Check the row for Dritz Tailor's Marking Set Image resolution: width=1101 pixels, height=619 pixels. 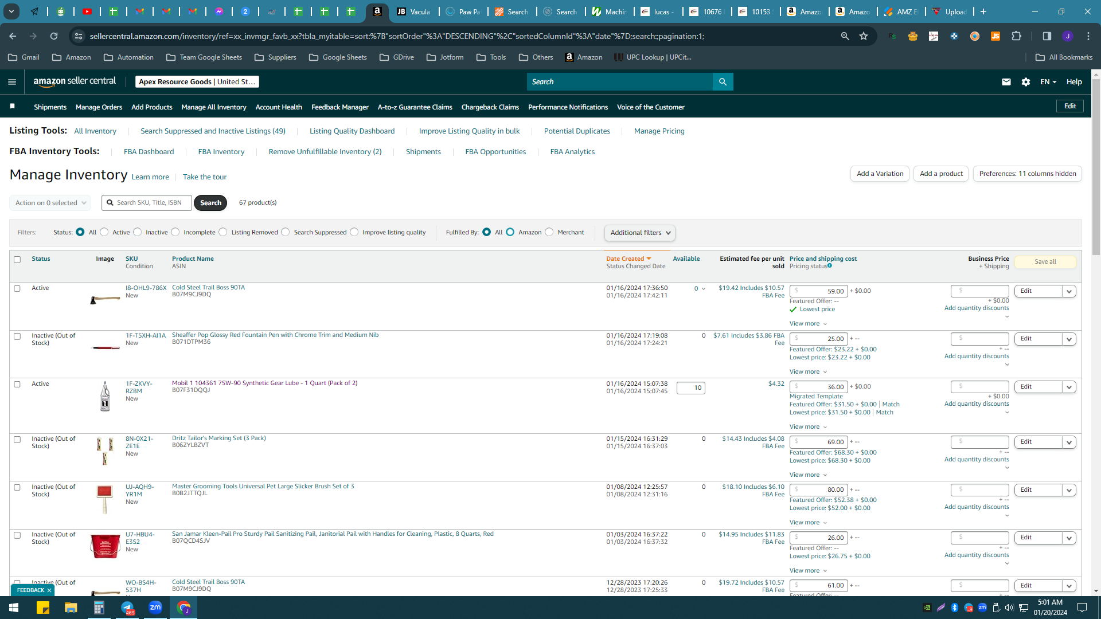pos(17,440)
